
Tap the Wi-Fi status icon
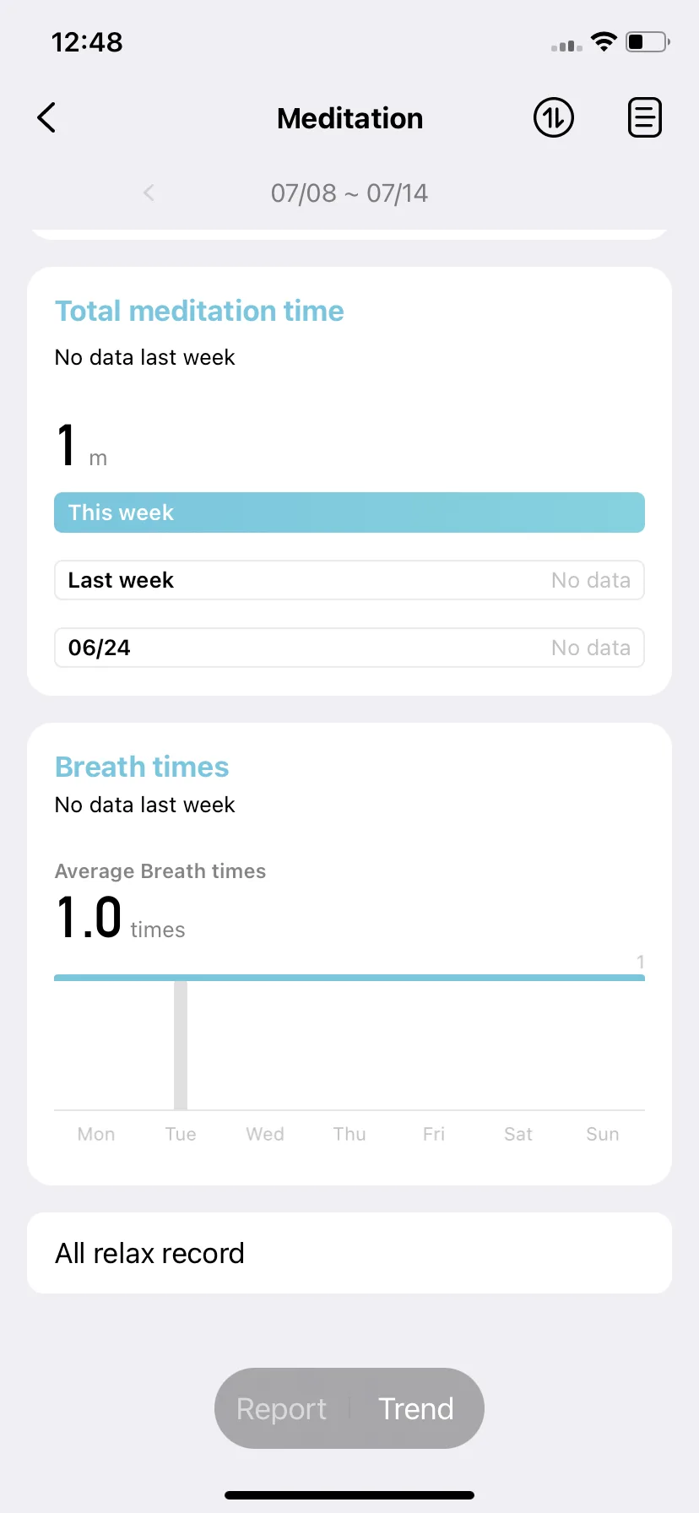pyautogui.click(x=604, y=41)
